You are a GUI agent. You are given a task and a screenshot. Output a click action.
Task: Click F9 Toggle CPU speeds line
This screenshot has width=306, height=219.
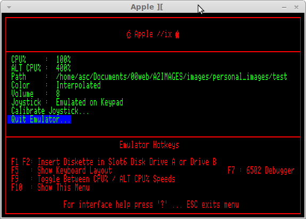[x=93, y=179]
